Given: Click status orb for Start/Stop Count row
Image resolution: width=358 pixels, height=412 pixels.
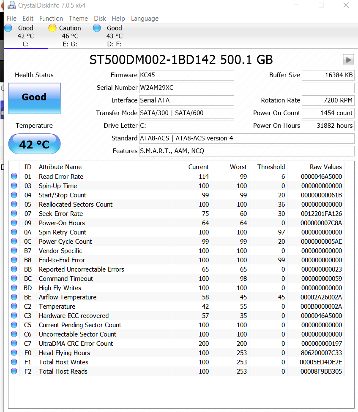Looking at the screenshot, I should (14, 195).
